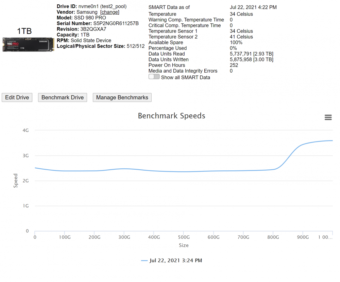Follow the [change] vendor link
This screenshot has width=340, height=282.
coord(110,12)
